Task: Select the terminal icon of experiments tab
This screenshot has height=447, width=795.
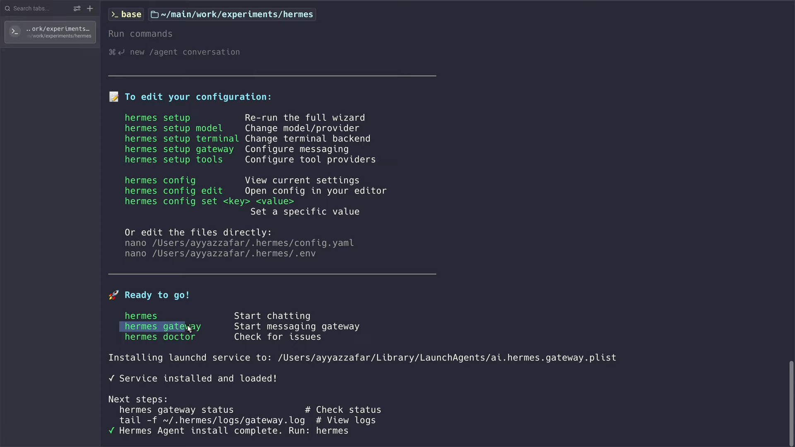Action: pyautogui.click(x=15, y=31)
